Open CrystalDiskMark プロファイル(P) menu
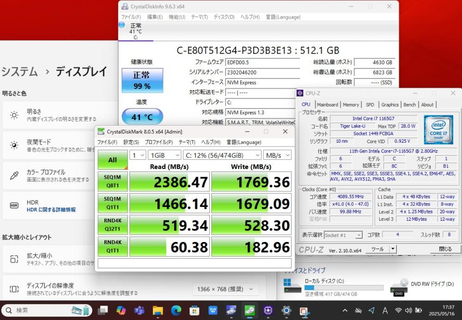This screenshot has height=320, width=462. 158,142
